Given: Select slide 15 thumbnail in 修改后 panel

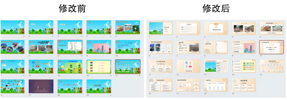Looking at the screenshot, I should tap(272, 66).
